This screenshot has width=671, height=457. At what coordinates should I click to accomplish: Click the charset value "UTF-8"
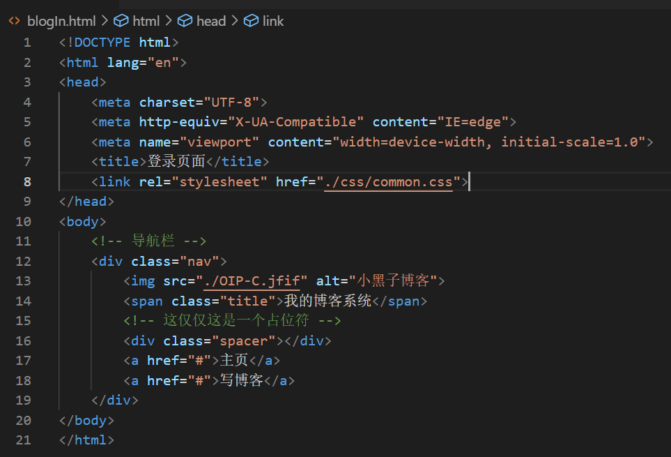(231, 103)
